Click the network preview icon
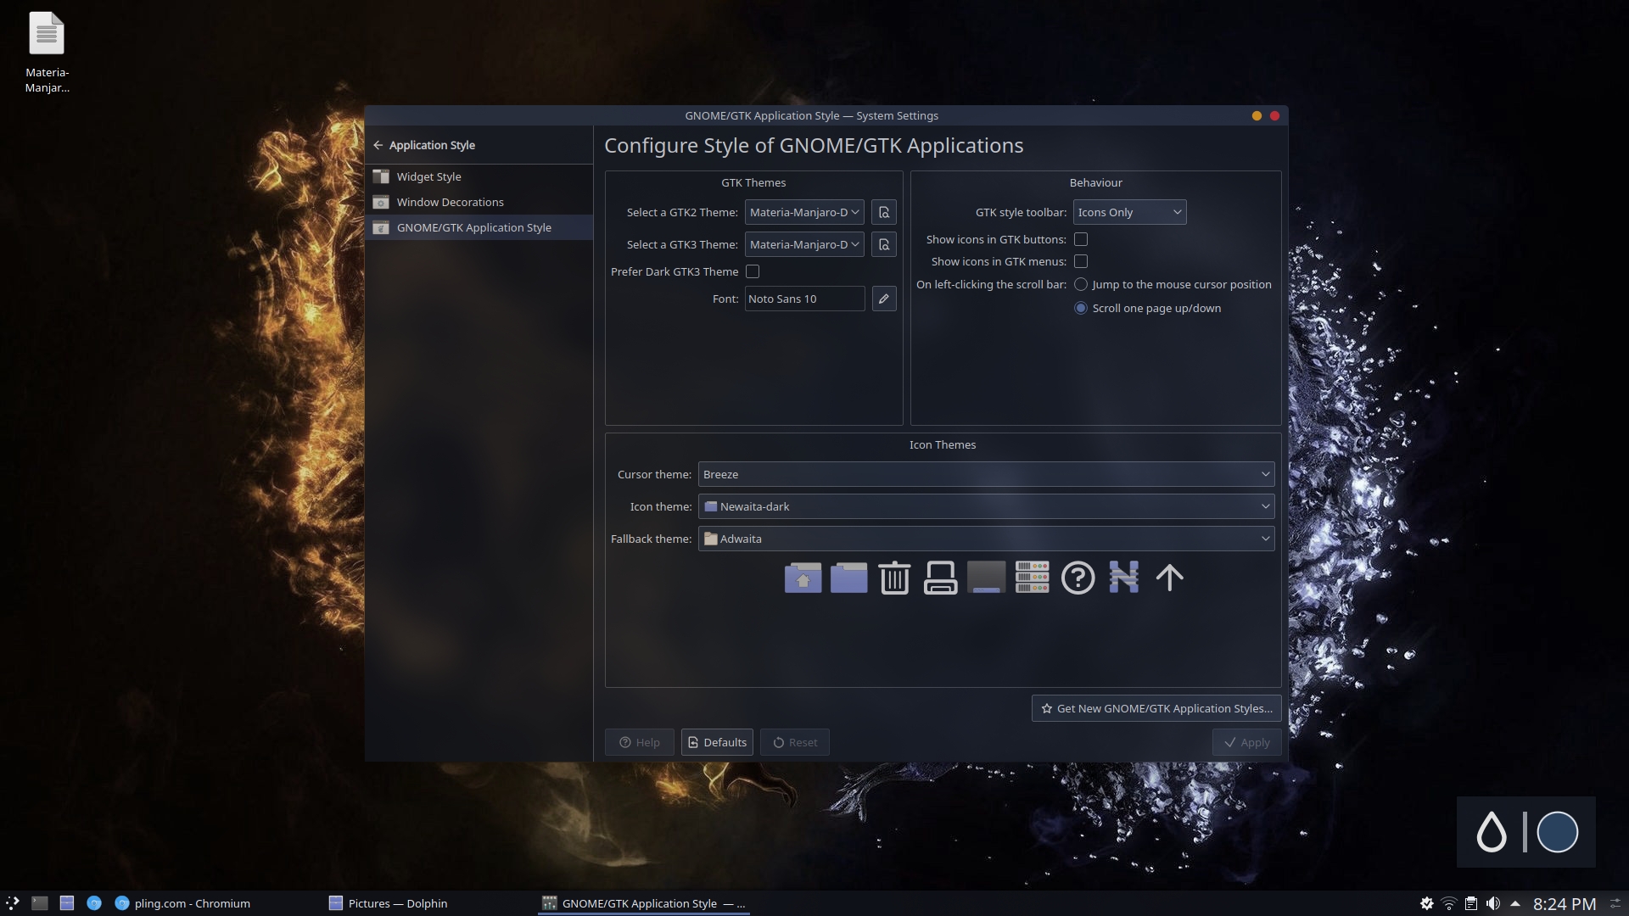This screenshot has height=916, width=1629. coord(1123,578)
